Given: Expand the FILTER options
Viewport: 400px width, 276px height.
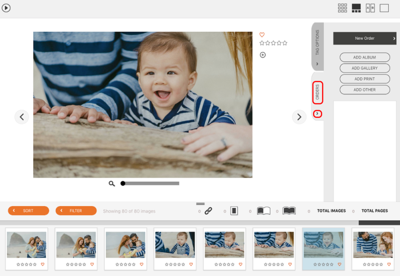Looking at the screenshot, I should (76, 211).
